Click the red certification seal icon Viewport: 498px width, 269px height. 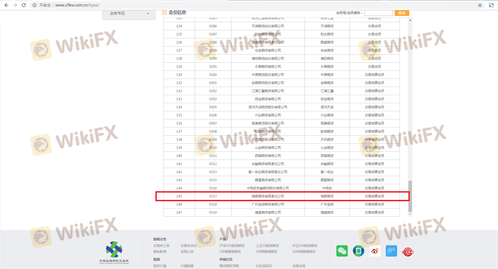[x=408, y=252]
